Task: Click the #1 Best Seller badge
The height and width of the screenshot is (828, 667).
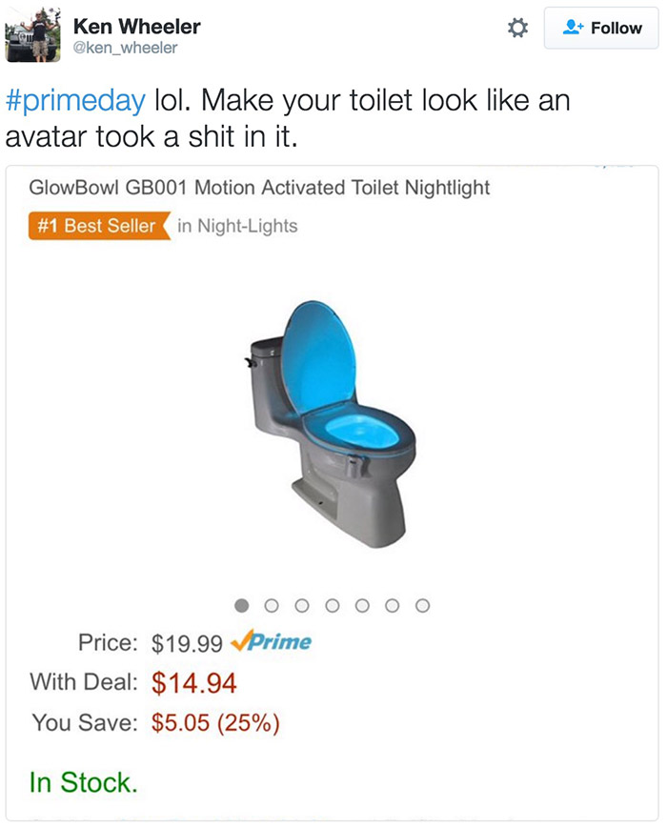Action: point(98,227)
